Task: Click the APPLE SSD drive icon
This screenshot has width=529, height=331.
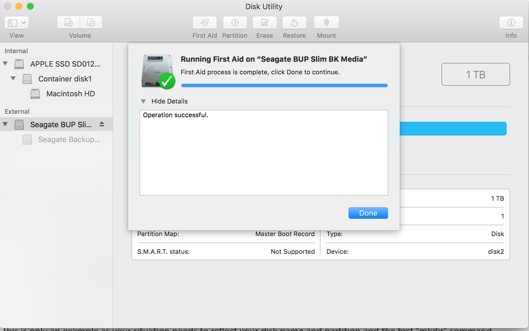Action: (19, 64)
